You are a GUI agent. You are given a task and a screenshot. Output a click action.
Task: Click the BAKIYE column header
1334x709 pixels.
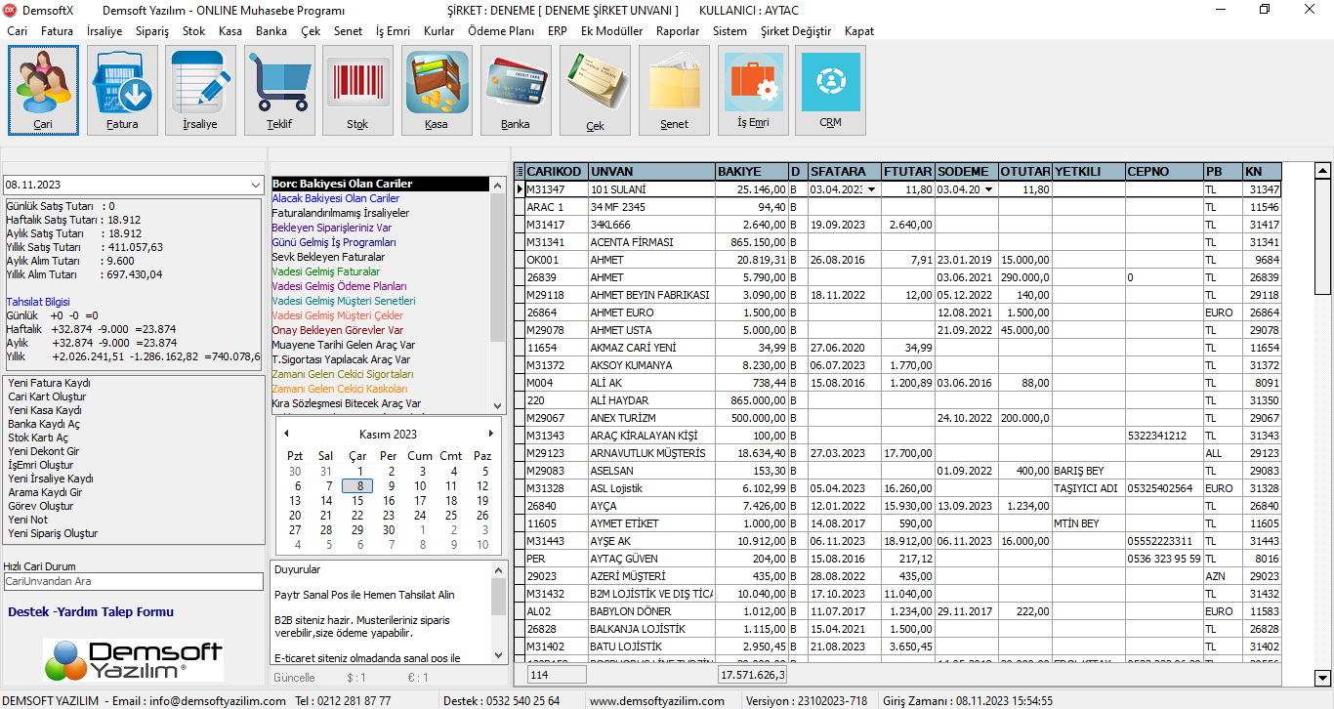click(751, 172)
